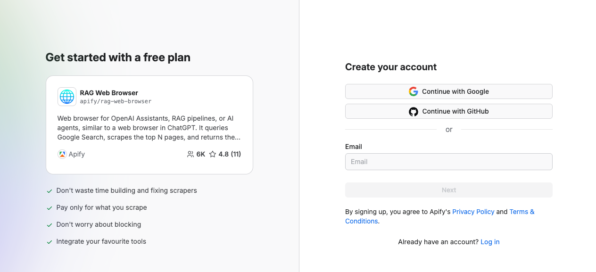
Task: Click the RAG Web Browser globe icon
Action: 66,97
